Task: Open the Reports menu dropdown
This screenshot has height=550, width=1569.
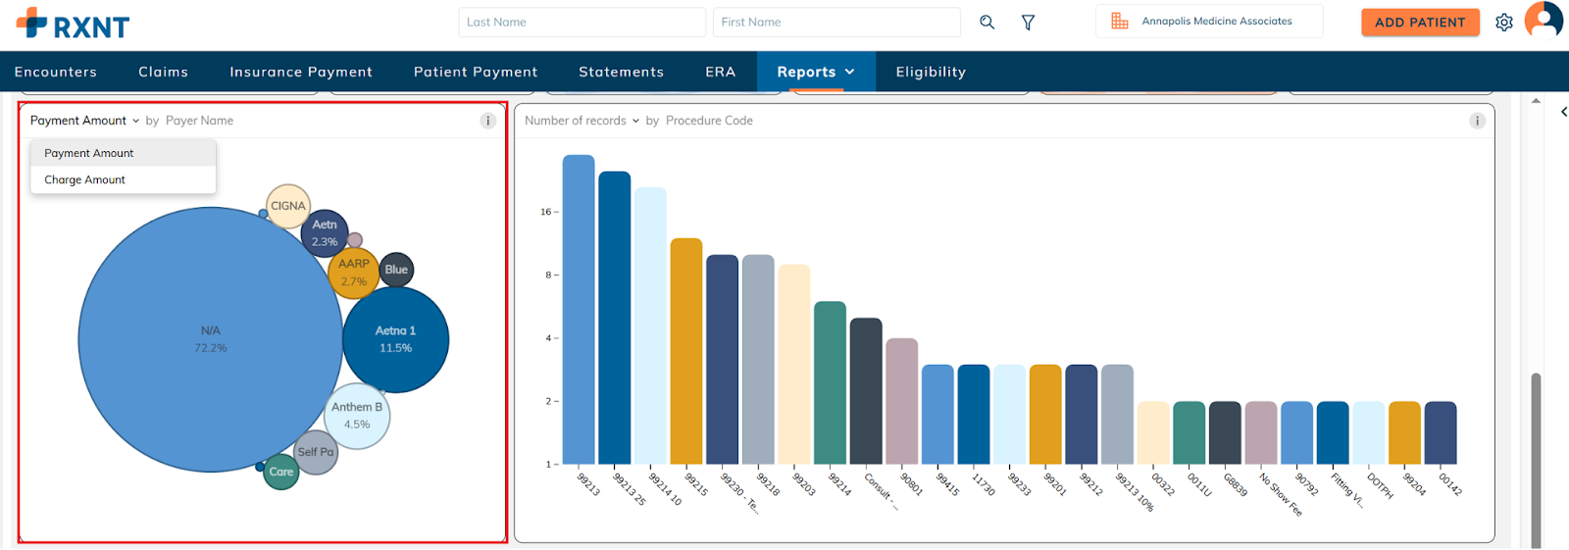Action: (815, 72)
